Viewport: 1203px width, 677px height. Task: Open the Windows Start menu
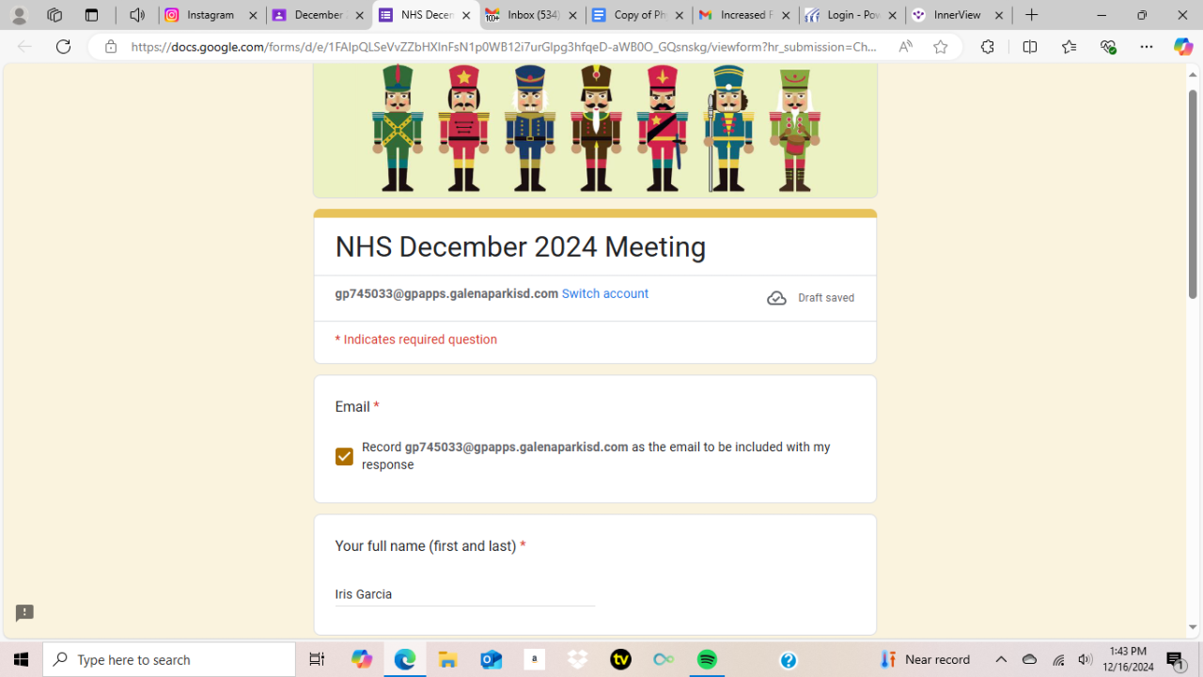(x=21, y=660)
